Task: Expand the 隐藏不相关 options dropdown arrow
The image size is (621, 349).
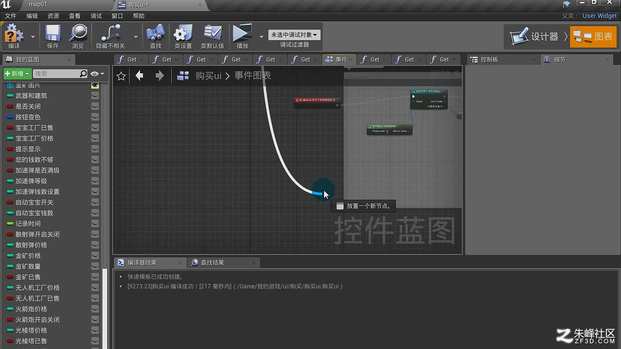Action: 135,36
